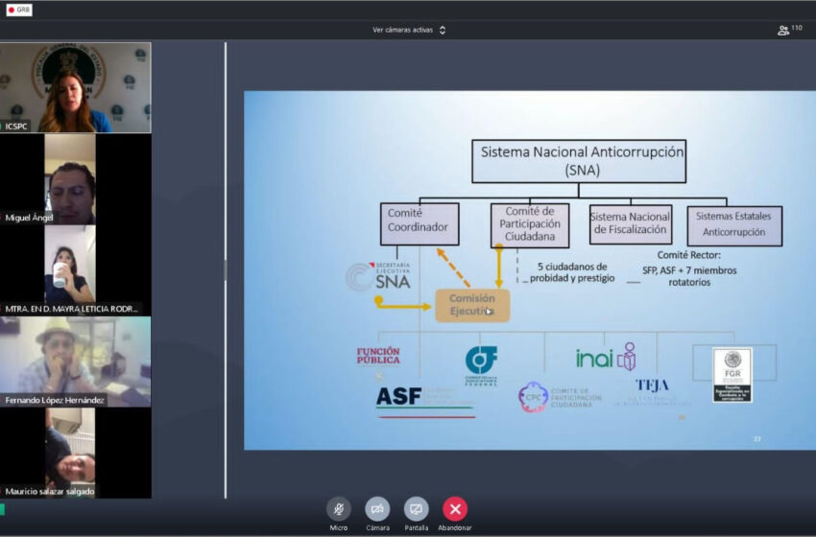Image resolution: width=816 pixels, height=537 pixels.
Task: Click the Sistema Nacional Anticorrupción title box
Action: point(578,160)
